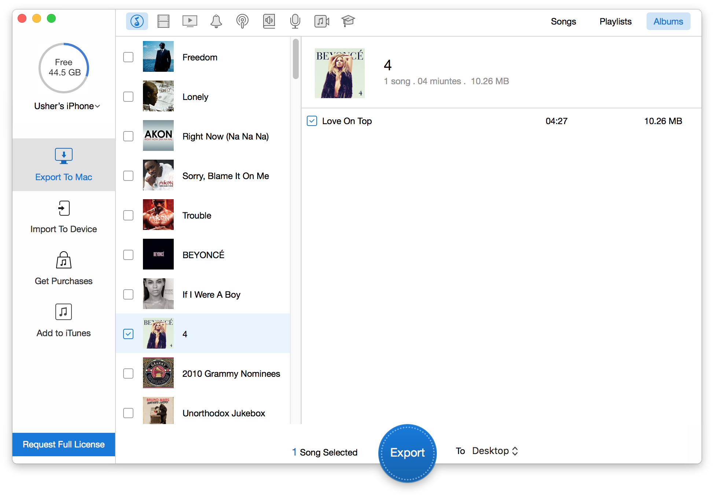The height and width of the screenshot is (498, 714).
Task: Select the Lonely album title
Action: point(195,97)
